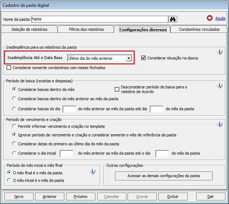Go to Anterior record
The width and height of the screenshot is (229, 204).
(50, 196)
